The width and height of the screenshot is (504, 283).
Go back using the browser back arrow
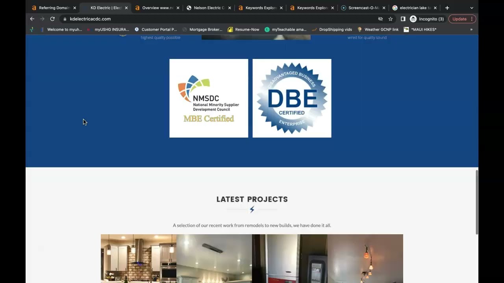coord(32,19)
